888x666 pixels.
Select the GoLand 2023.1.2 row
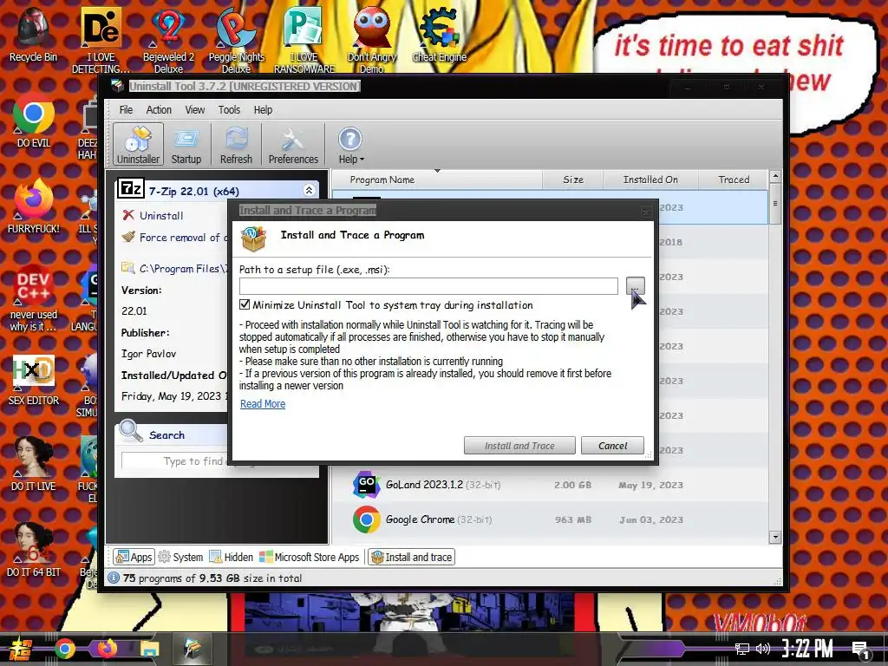coord(549,485)
